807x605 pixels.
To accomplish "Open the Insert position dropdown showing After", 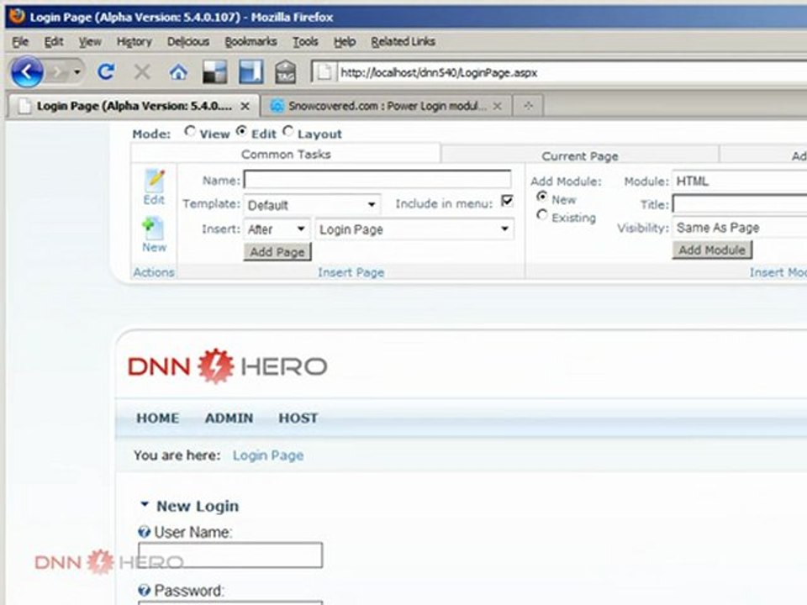I will click(277, 229).
